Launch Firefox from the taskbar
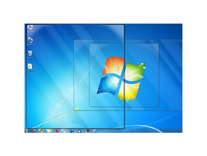This screenshot has height=156, width=207. (x=34, y=131)
